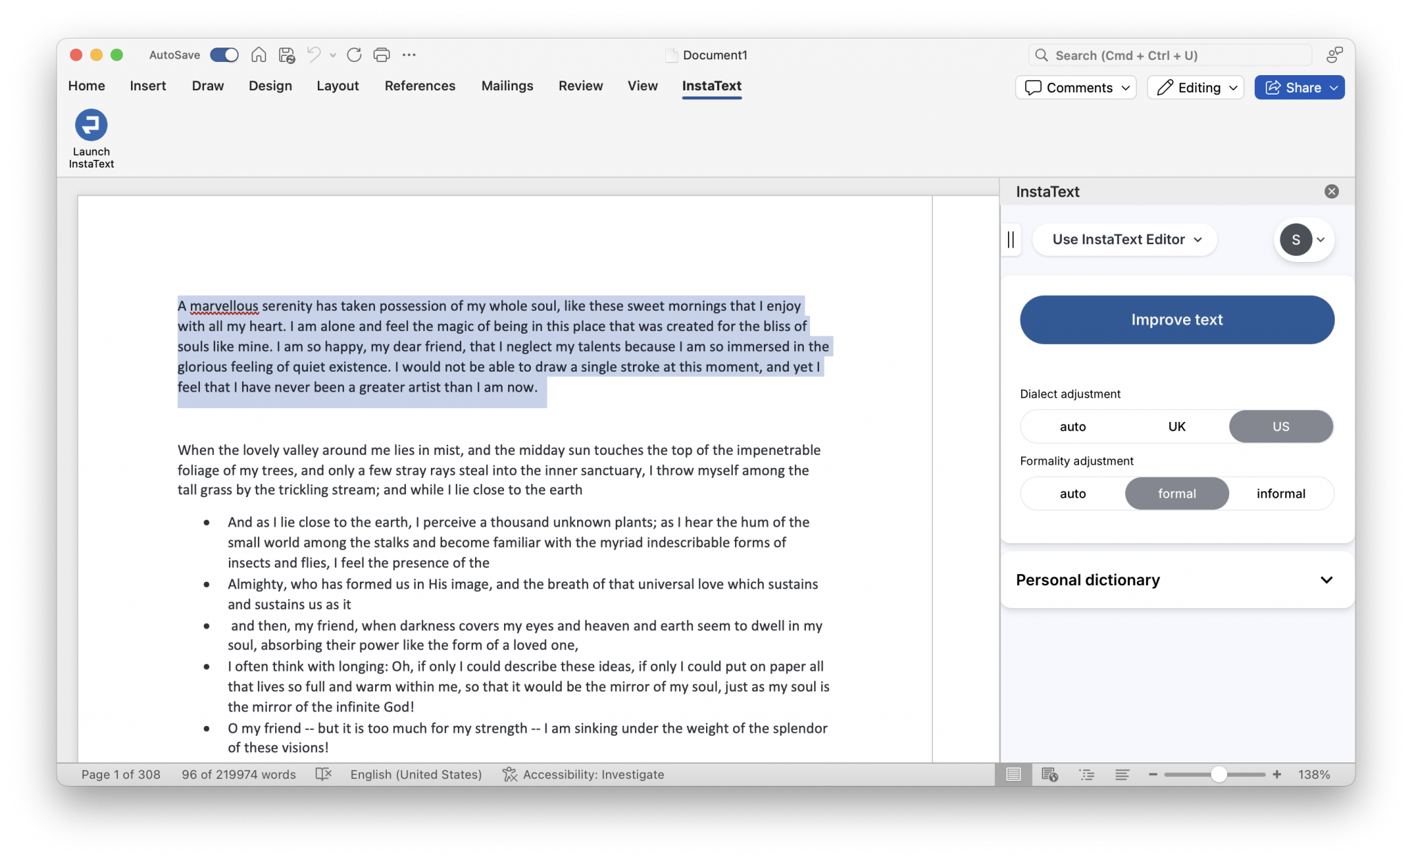Open the Focus outline icon in status bar
Viewport: 1412px width, 861px height.
1087,774
